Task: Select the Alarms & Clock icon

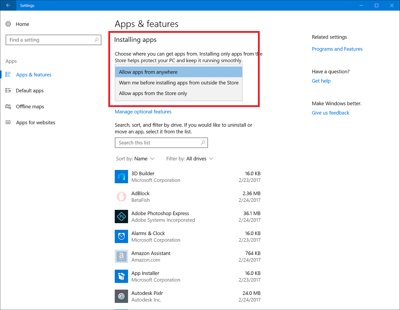Action: coord(121,236)
